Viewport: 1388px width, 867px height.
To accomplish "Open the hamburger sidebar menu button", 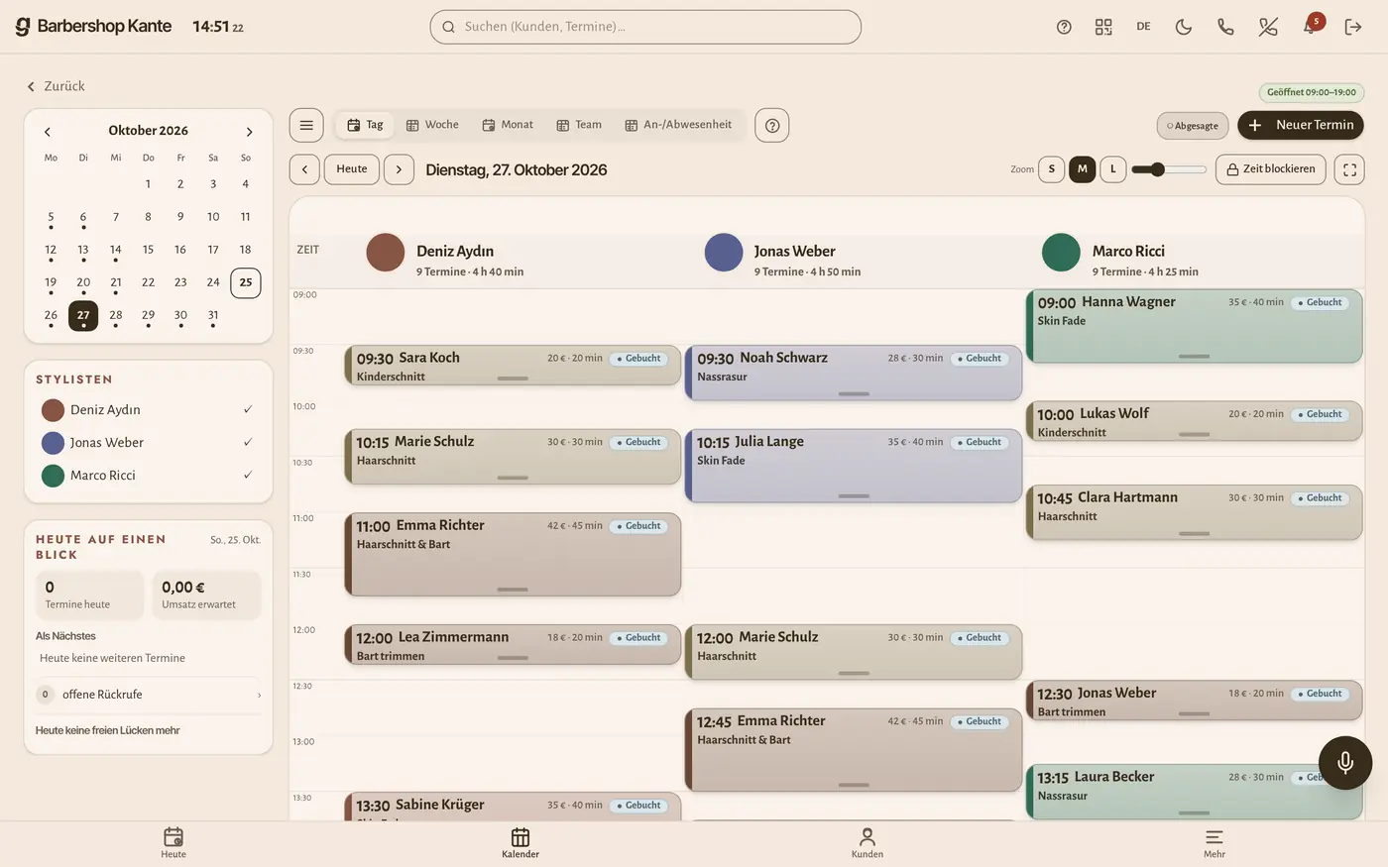I will click(x=306, y=125).
